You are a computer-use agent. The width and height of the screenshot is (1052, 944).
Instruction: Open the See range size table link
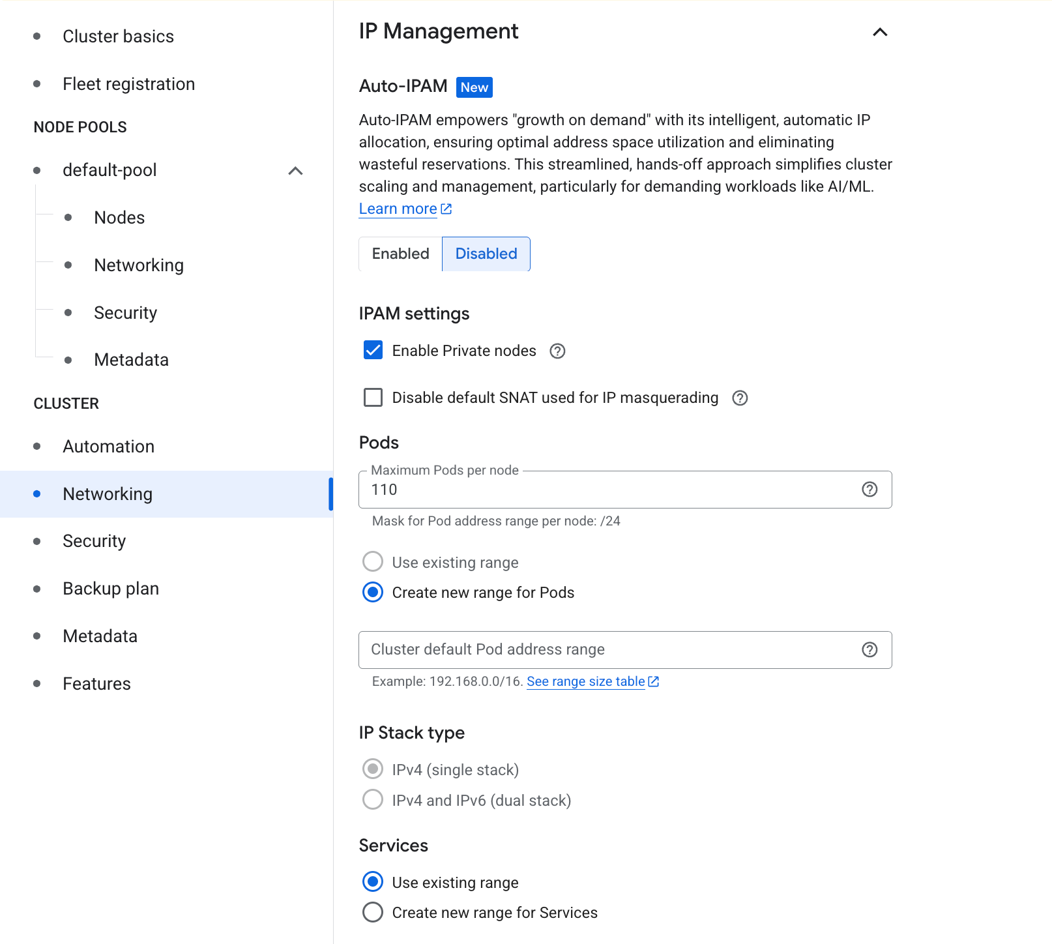point(585,682)
